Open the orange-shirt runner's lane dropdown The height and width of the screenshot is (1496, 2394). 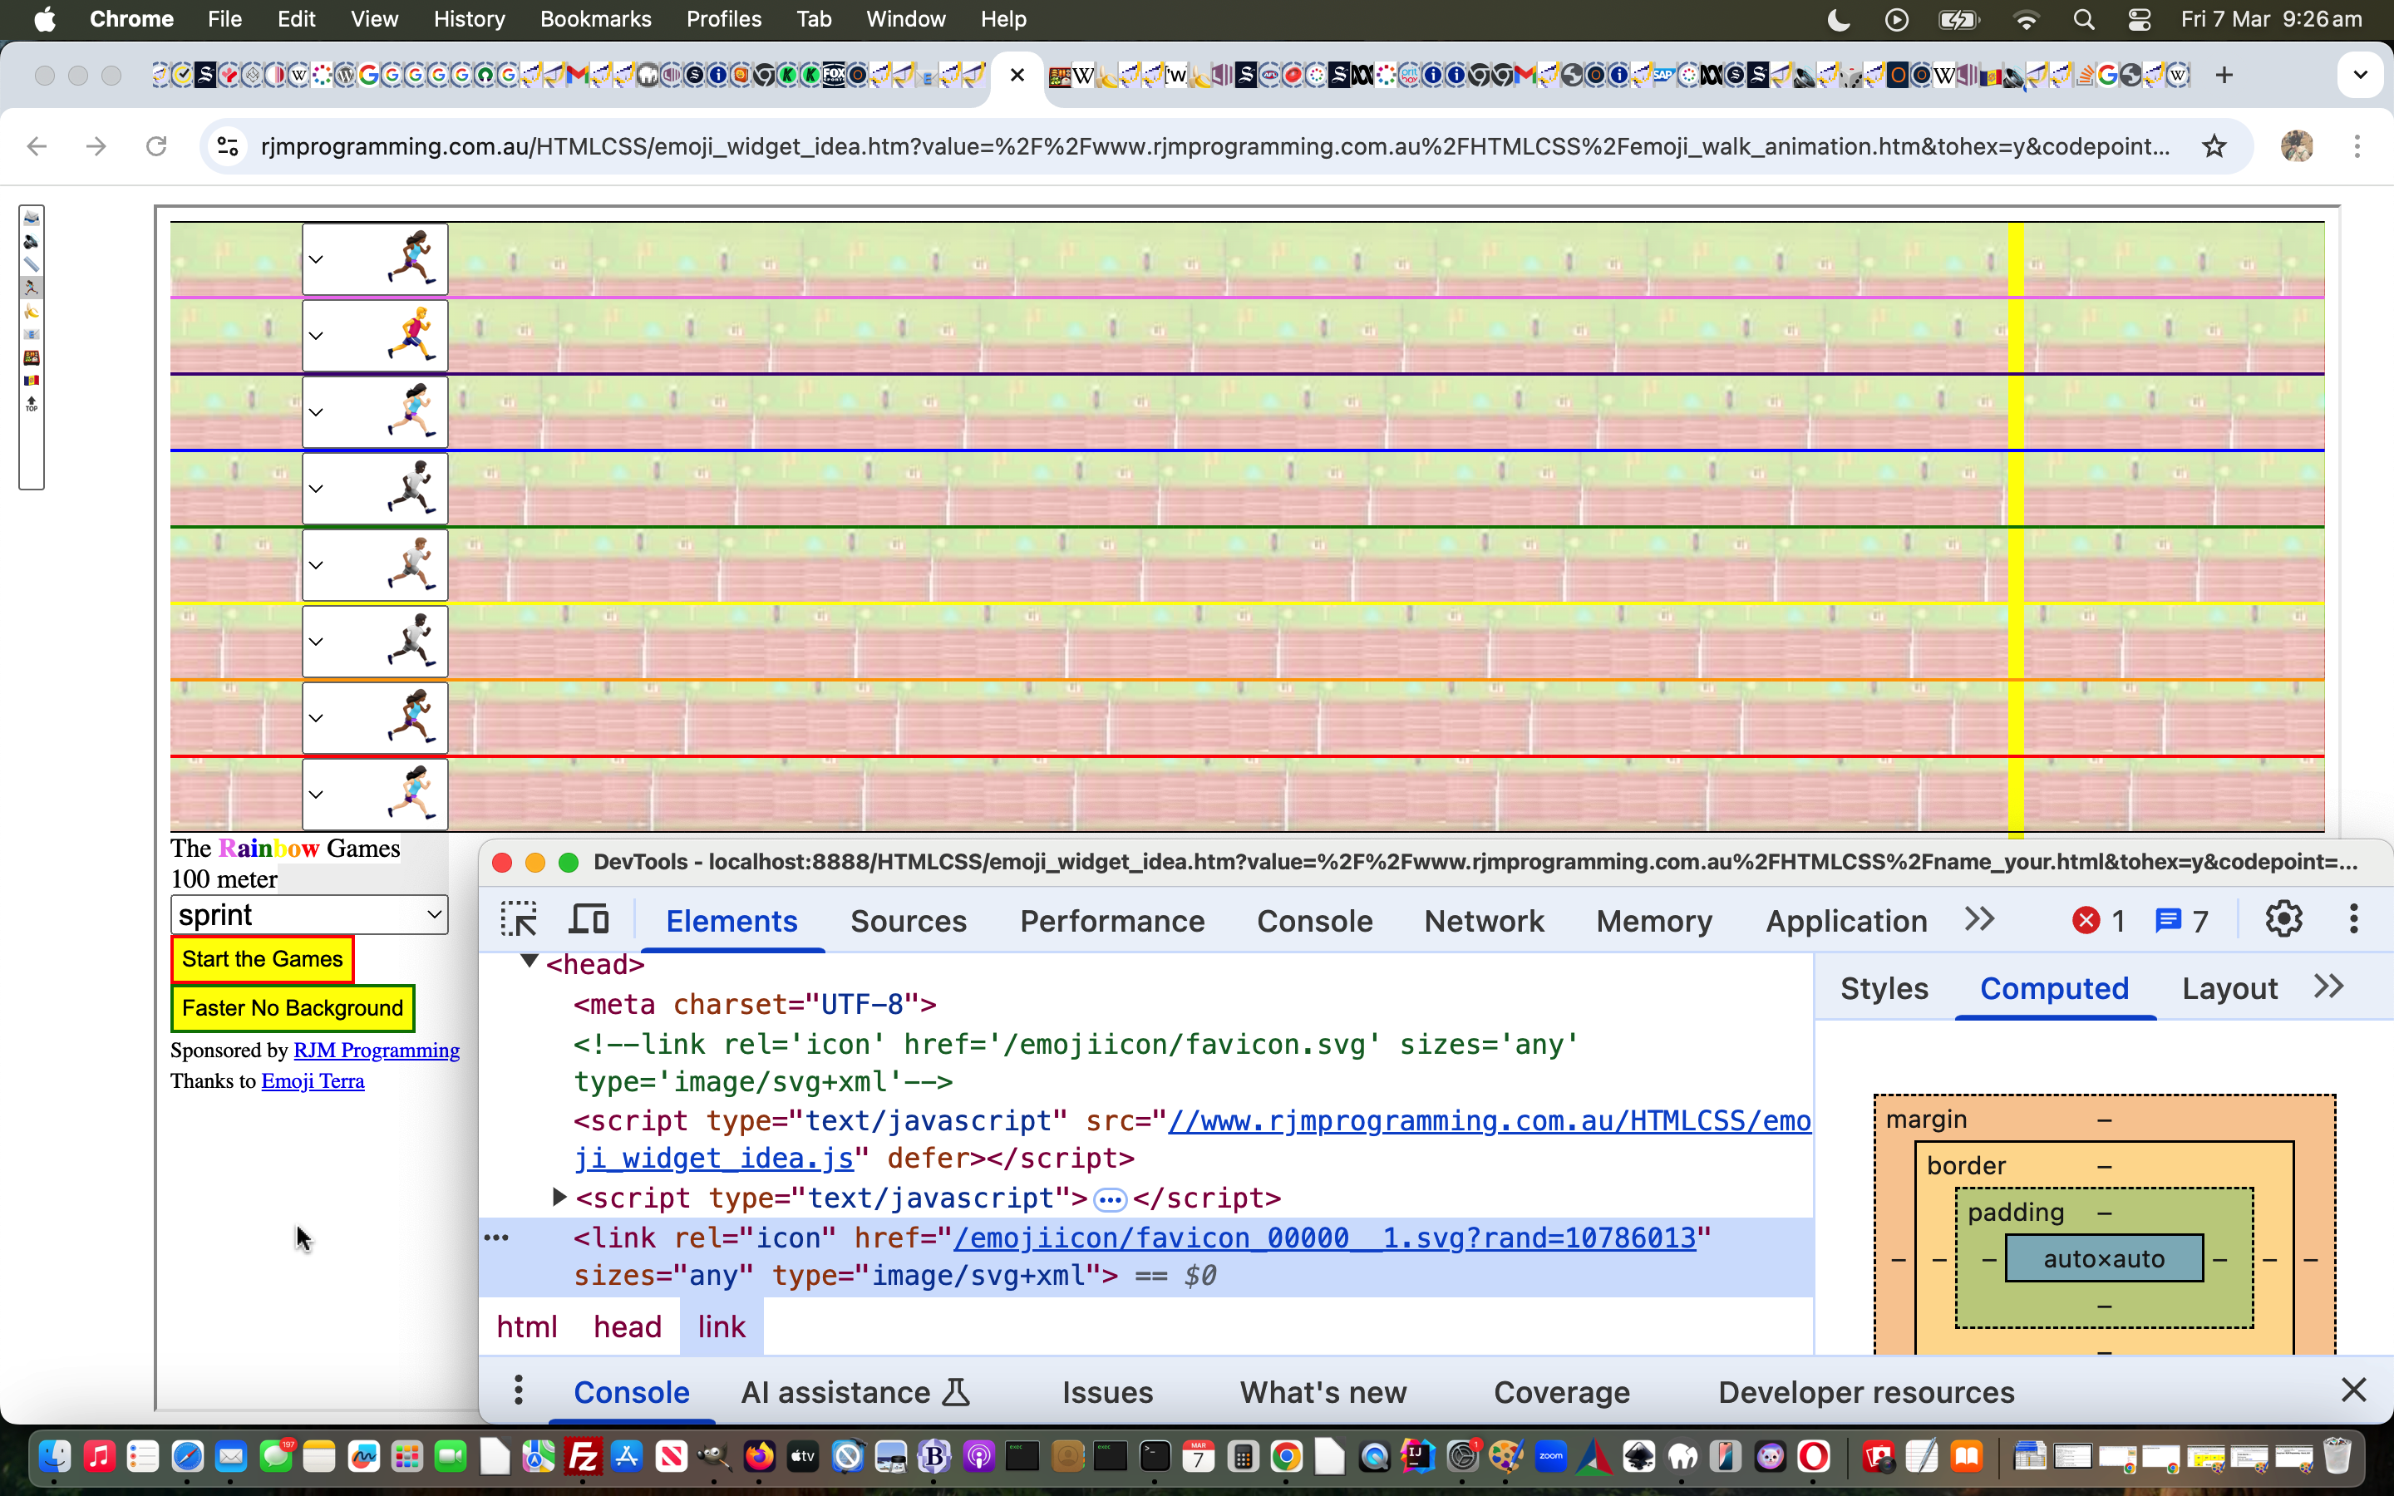375,336
